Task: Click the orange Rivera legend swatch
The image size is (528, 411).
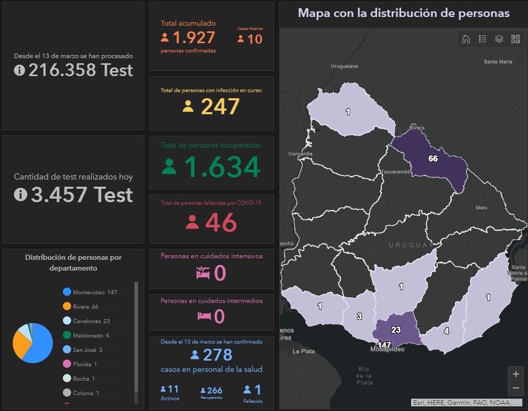Action: point(66,307)
